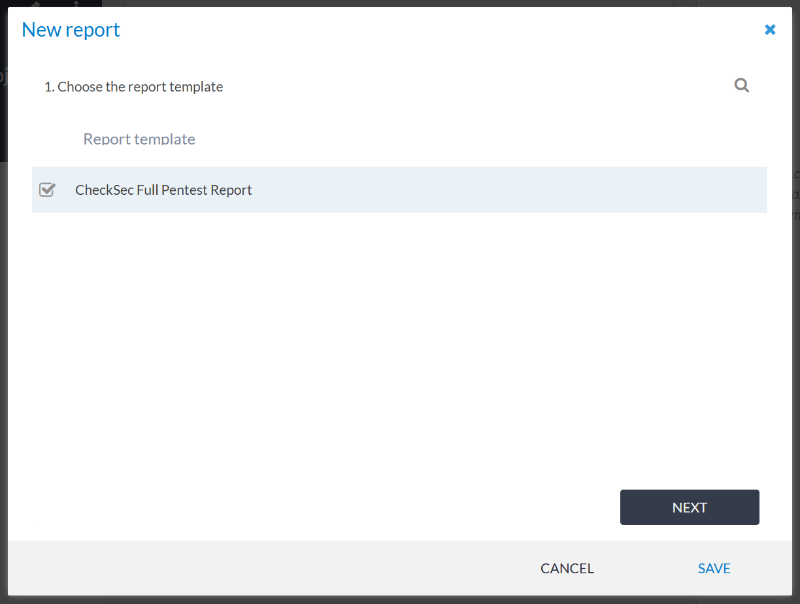Click the Report template column header
Image resolution: width=800 pixels, height=604 pixels.
[139, 139]
